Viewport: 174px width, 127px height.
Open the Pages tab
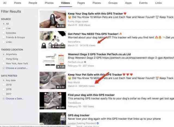[x=81, y=3]
